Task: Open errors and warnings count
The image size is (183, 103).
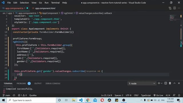Action: tap(22, 95)
